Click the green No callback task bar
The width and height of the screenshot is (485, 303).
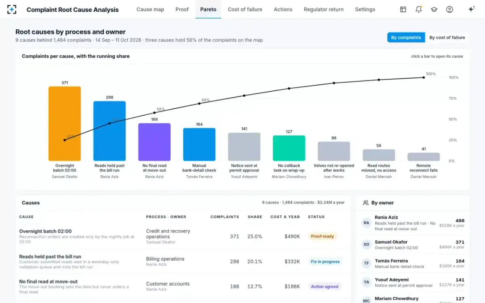click(289, 148)
